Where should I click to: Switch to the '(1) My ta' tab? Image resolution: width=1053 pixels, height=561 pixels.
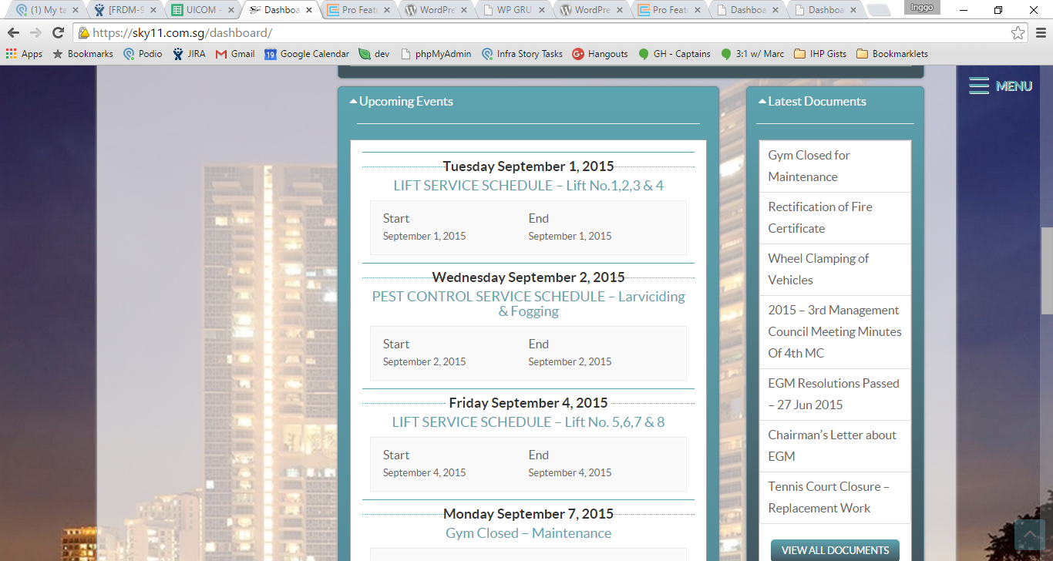[x=46, y=11]
